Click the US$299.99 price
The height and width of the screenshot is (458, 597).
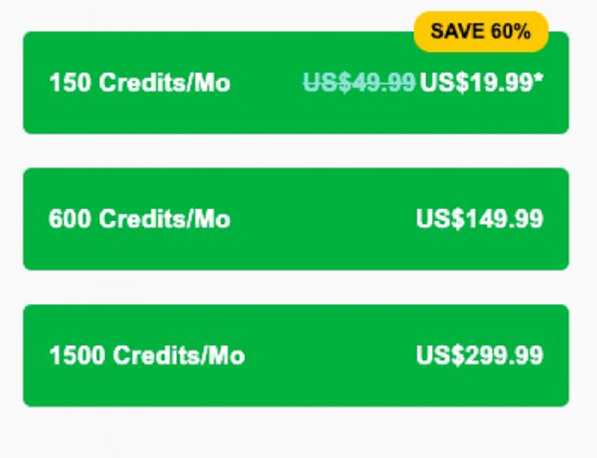pos(479,355)
